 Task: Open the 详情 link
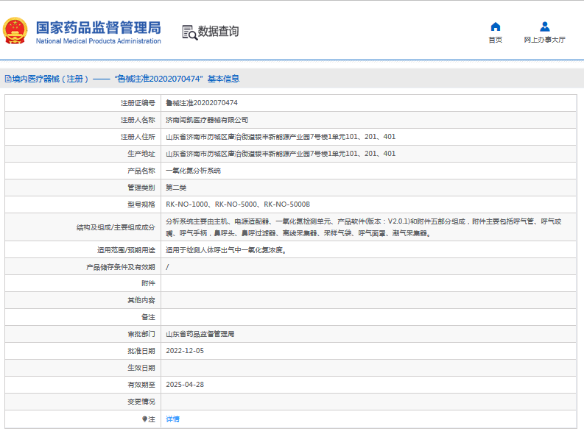click(x=172, y=419)
